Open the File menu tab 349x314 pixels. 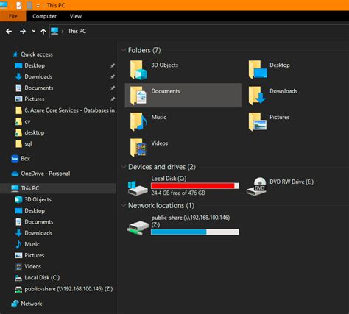tap(13, 16)
